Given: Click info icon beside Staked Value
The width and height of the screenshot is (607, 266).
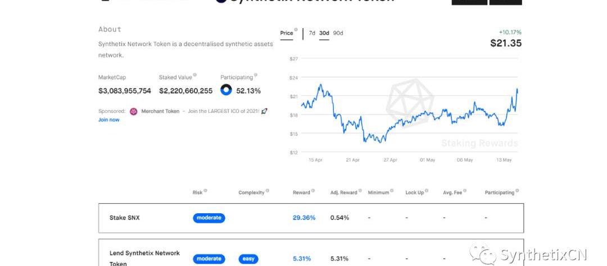Looking at the screenshot, I should click(x=194, y=75).
